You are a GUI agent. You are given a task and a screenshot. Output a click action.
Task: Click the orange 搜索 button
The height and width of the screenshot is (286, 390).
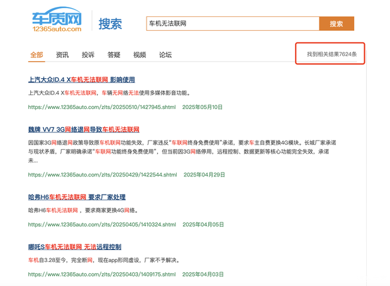pos(337,24)
